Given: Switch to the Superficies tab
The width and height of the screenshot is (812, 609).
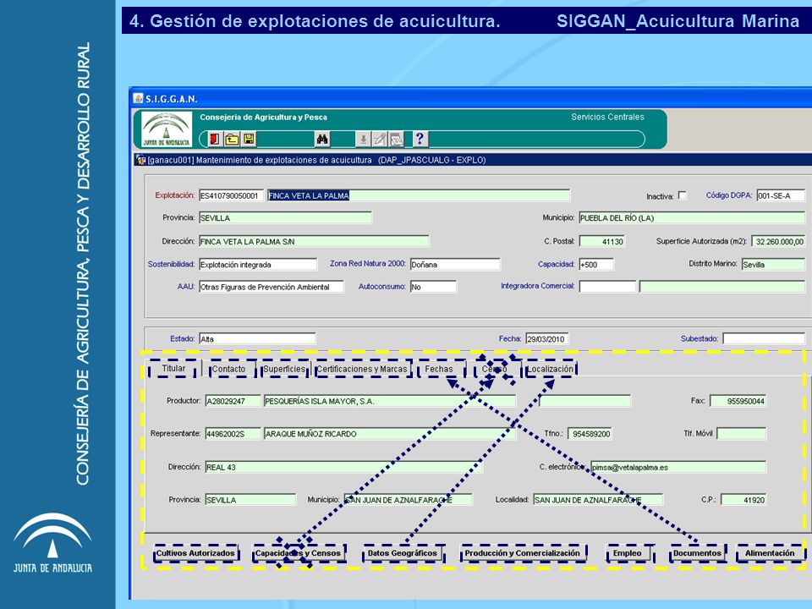Looking at the screenshot, I should (284, 370).
